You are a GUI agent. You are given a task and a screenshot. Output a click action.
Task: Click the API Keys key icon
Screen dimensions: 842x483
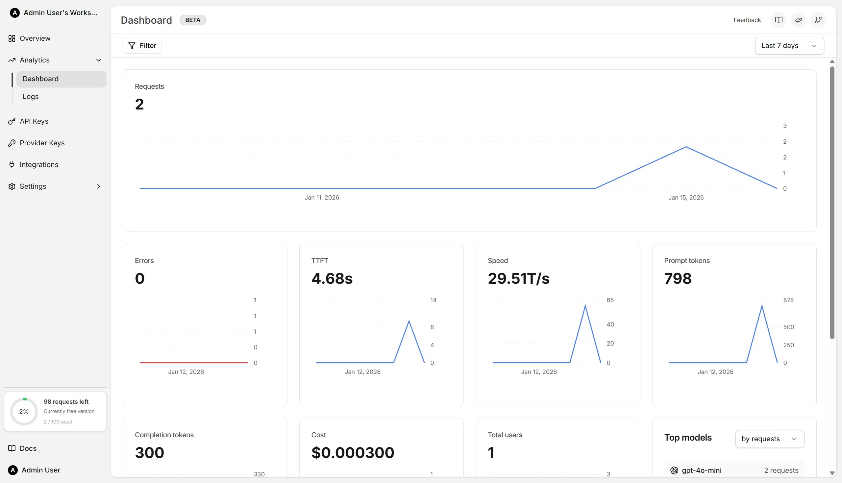point(12,121)
